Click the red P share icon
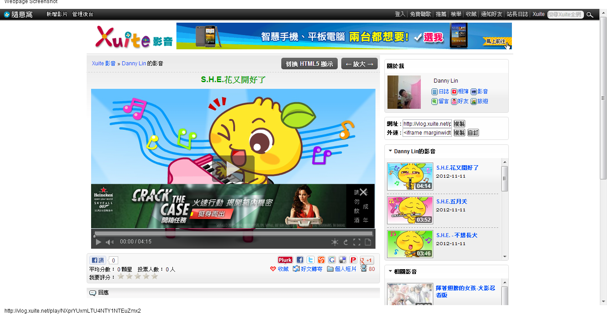Viewport: 607px width, 314px height. point(353,260)
